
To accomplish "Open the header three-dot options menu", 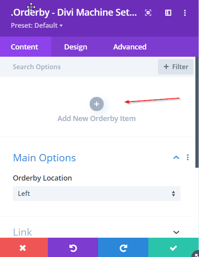I will click(x=185, y=13).
